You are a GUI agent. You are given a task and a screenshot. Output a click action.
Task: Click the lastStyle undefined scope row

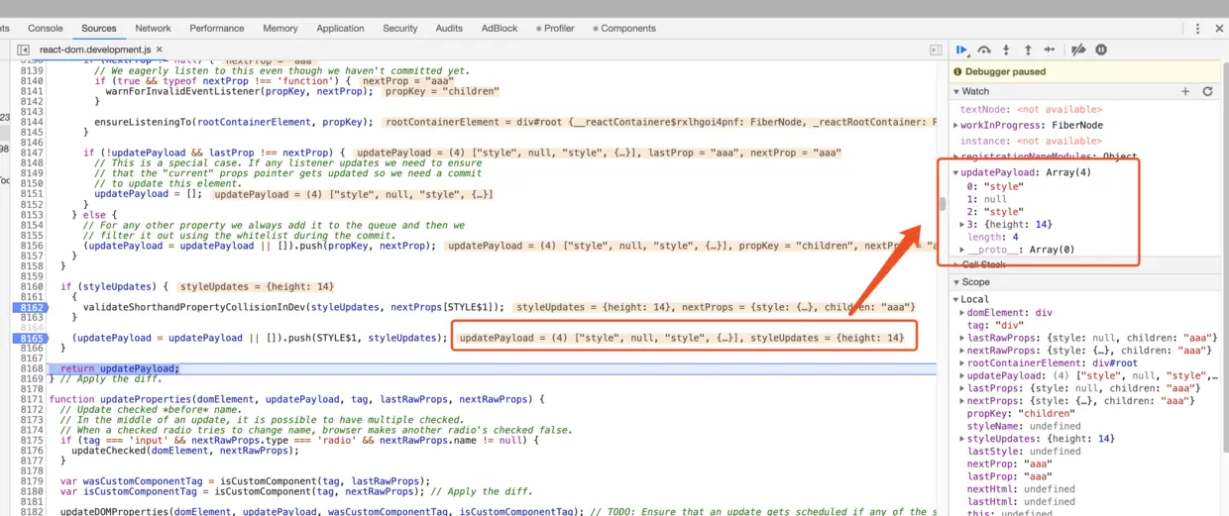[x=1024, y=452]
